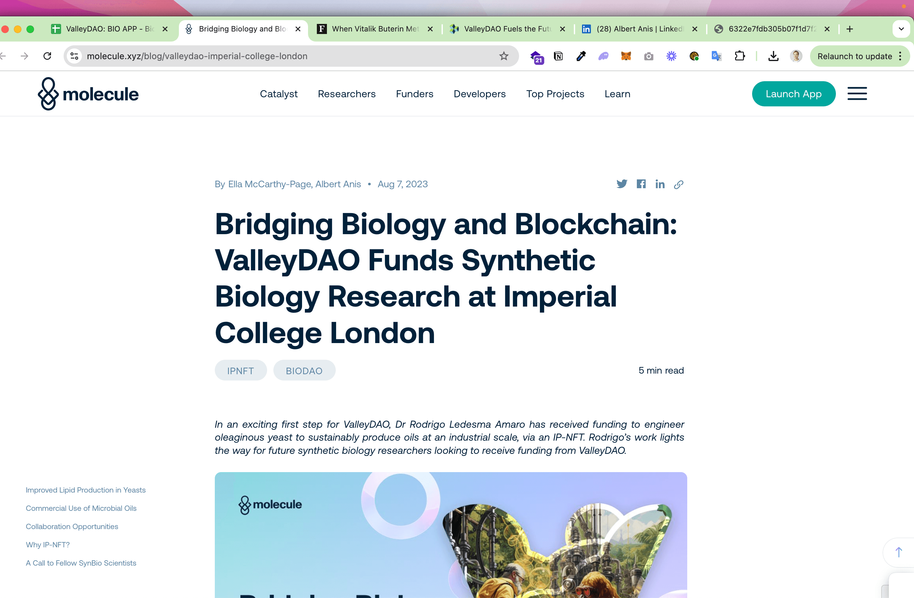
Task: Open the Notion extension icon
Action: (x=558, y=56)
